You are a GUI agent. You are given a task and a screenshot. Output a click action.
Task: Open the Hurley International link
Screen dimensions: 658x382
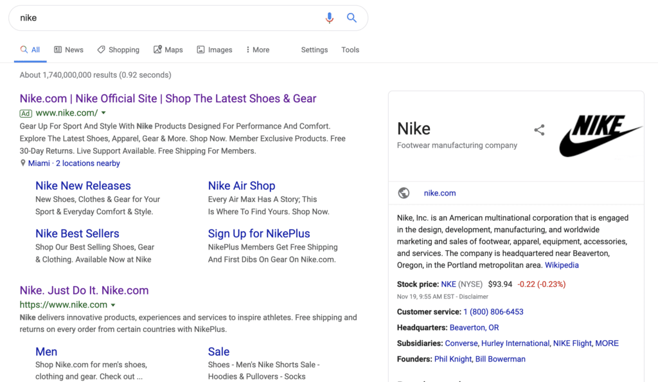coord(515,343)
